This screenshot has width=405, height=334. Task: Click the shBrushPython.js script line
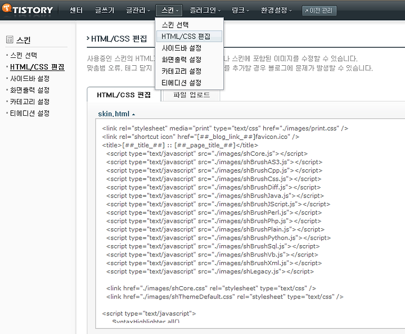[218, 238]
